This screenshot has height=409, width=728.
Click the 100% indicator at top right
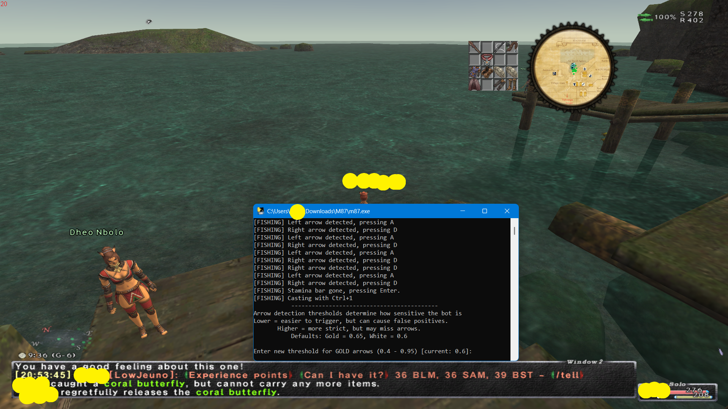coord(665,17)
